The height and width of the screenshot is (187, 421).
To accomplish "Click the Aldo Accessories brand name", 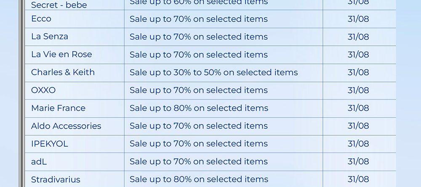I will 66,126.
